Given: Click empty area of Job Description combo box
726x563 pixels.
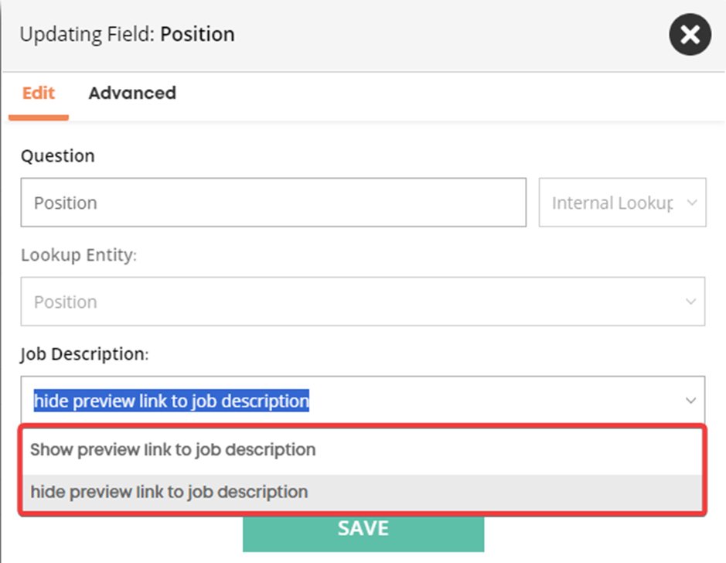Looking at the screenshot, I should [x=496, y=401].
